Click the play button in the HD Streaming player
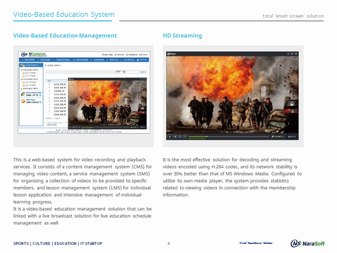The height and width of the screenshot is (253, 337). click(170, 136)
